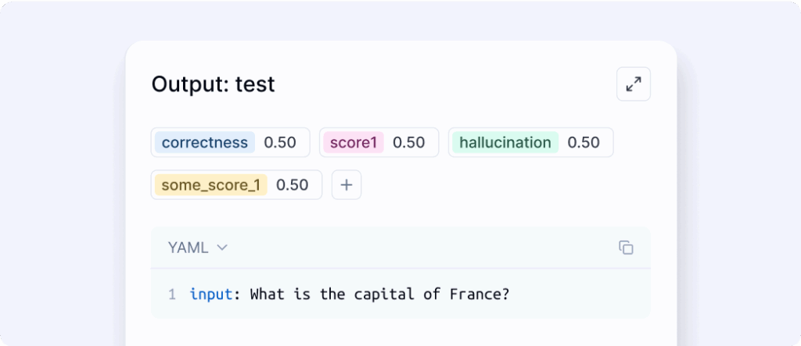Screen dimensions: 801x346
Task: Click the chevron arrow beside YAML
Action: 221,248
